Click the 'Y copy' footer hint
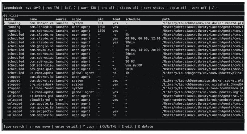This screenshot has height=134, width=247. click(x=88, y=127)
